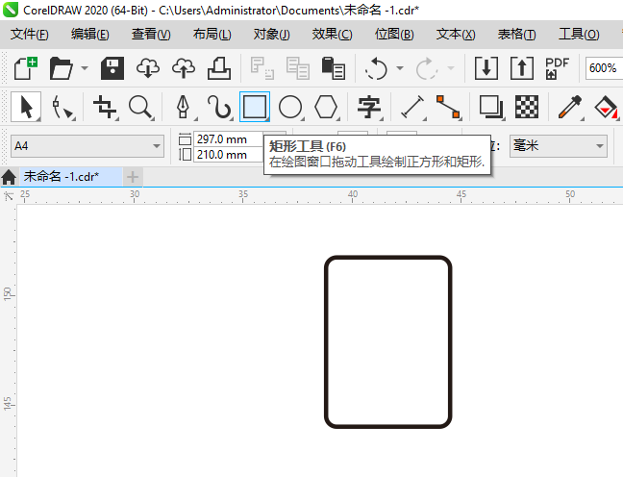Select the Connector tool

[448, 107]
